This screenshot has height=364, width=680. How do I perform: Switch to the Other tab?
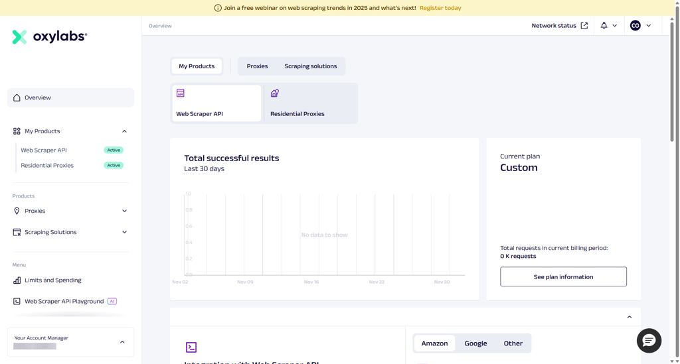(x=513, y=343)
